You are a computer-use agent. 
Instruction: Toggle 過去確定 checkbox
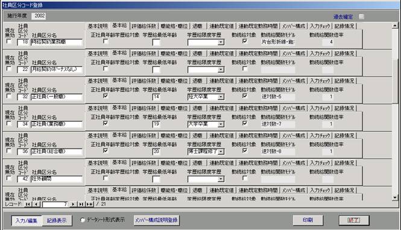pyautogui.click(x=361, y=17)
